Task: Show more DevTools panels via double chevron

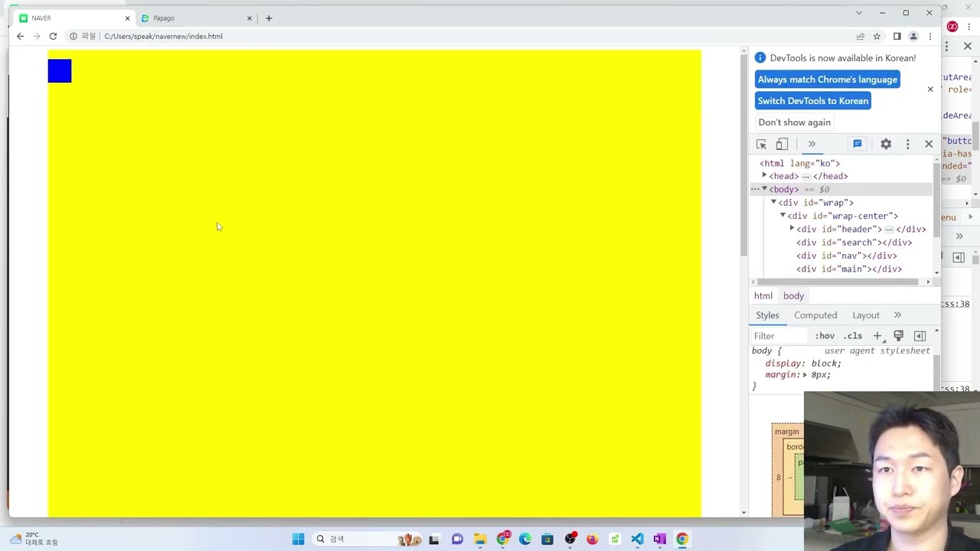Action: pos(812,144)
